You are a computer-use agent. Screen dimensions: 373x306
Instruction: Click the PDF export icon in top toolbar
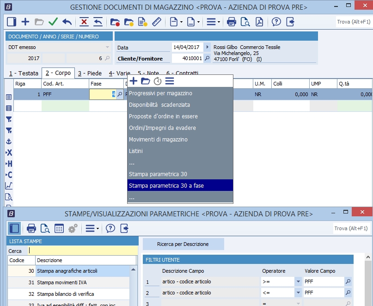coord(260,22)
